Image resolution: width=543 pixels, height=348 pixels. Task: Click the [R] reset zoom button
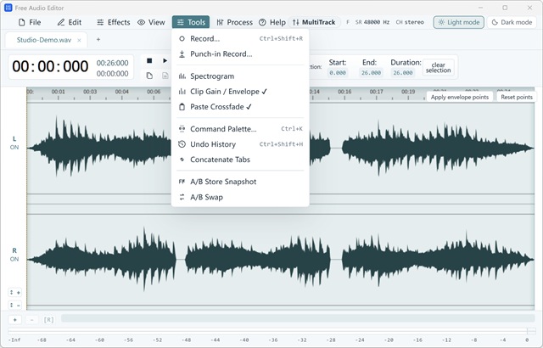[48, 320]
